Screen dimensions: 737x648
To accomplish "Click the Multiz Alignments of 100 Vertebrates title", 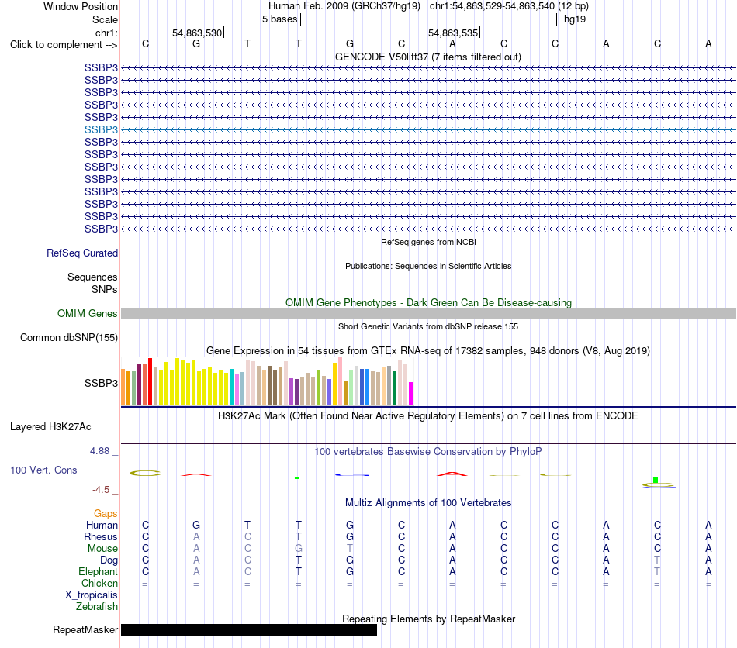I will (x=428, y=503).
